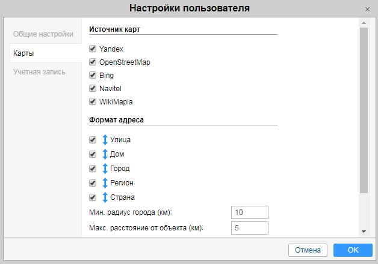The image size is (378, 264).
Task: Uncheck the Yandex map source
Action: [93, 49]
